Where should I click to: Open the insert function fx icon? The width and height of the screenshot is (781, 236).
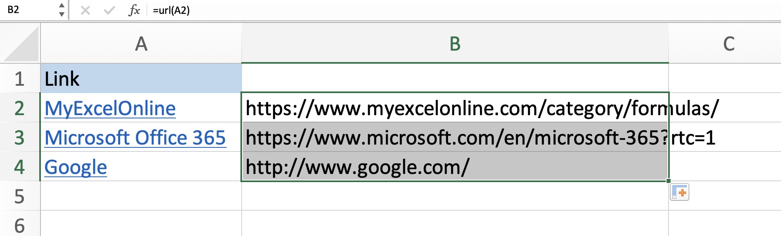pyautogui.click(x=134, y=10)
